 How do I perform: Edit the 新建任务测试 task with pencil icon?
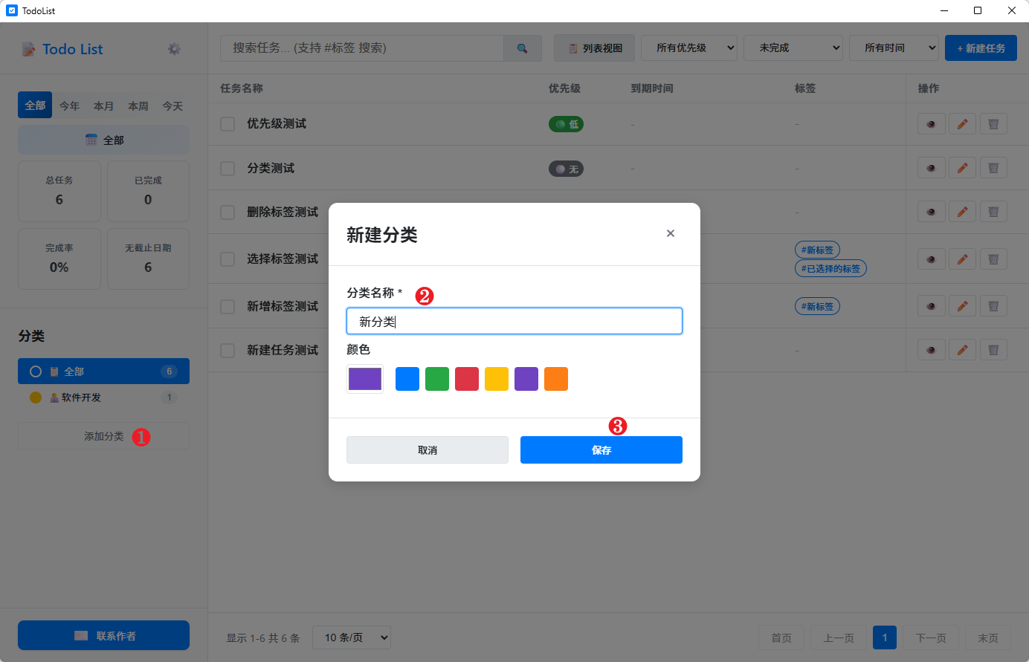(x=962, y=350)
